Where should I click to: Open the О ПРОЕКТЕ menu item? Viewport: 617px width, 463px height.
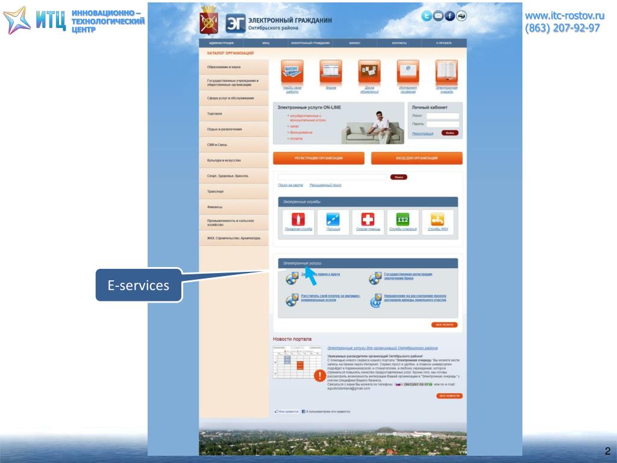444,43
